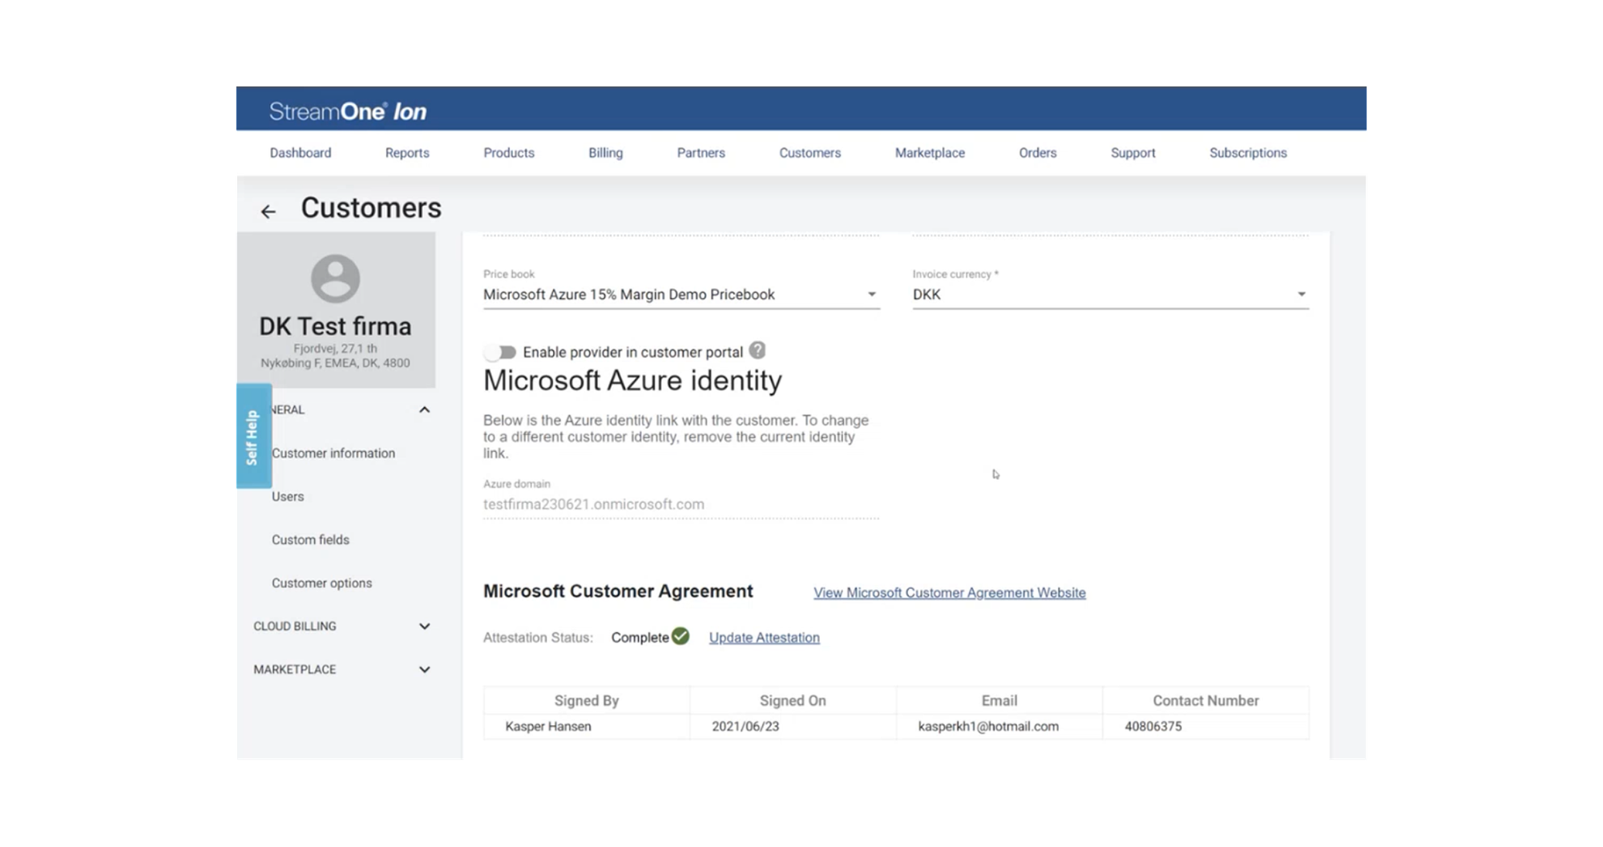
Task: Open the Products menu
Action: 509,152
